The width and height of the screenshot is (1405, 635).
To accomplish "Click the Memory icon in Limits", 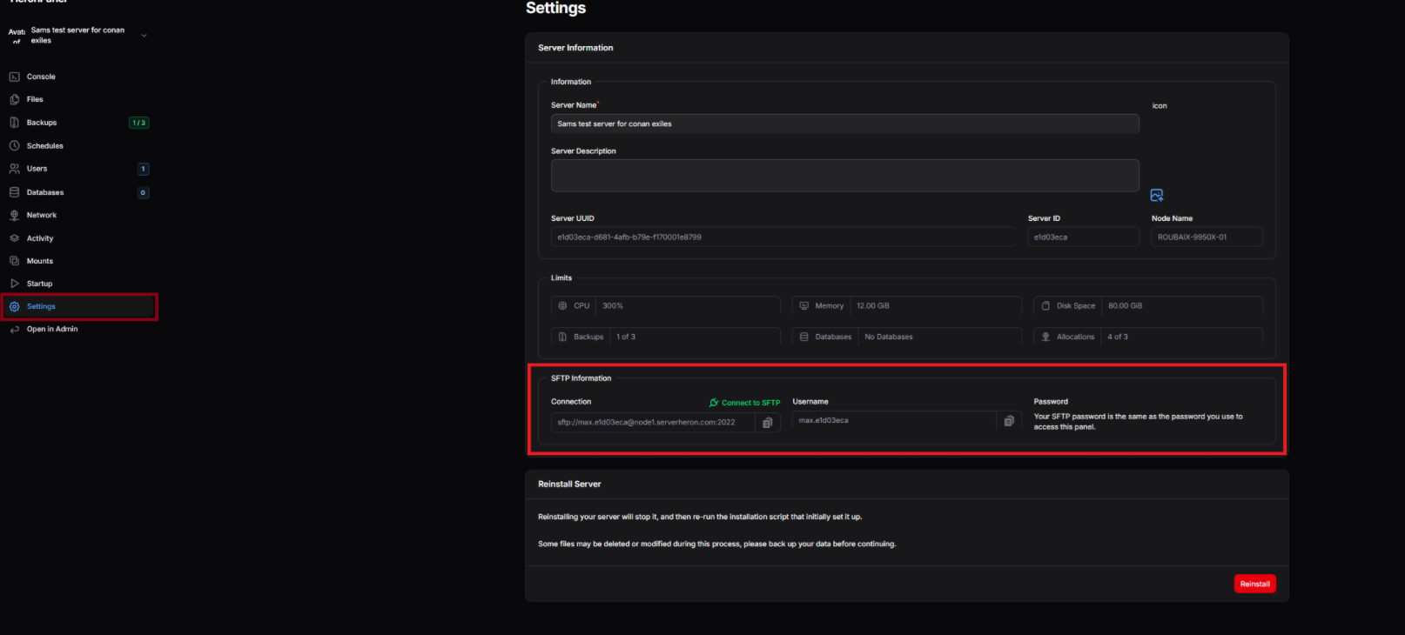I will 803,305.
